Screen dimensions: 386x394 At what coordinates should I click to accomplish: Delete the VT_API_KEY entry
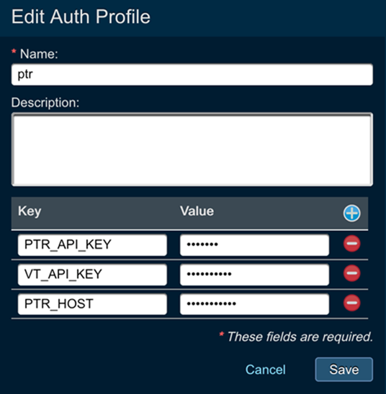tap(351, 273)
